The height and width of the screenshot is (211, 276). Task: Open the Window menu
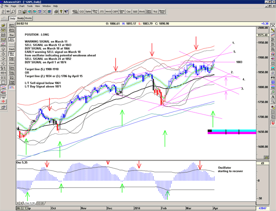(x=46, y=6)
